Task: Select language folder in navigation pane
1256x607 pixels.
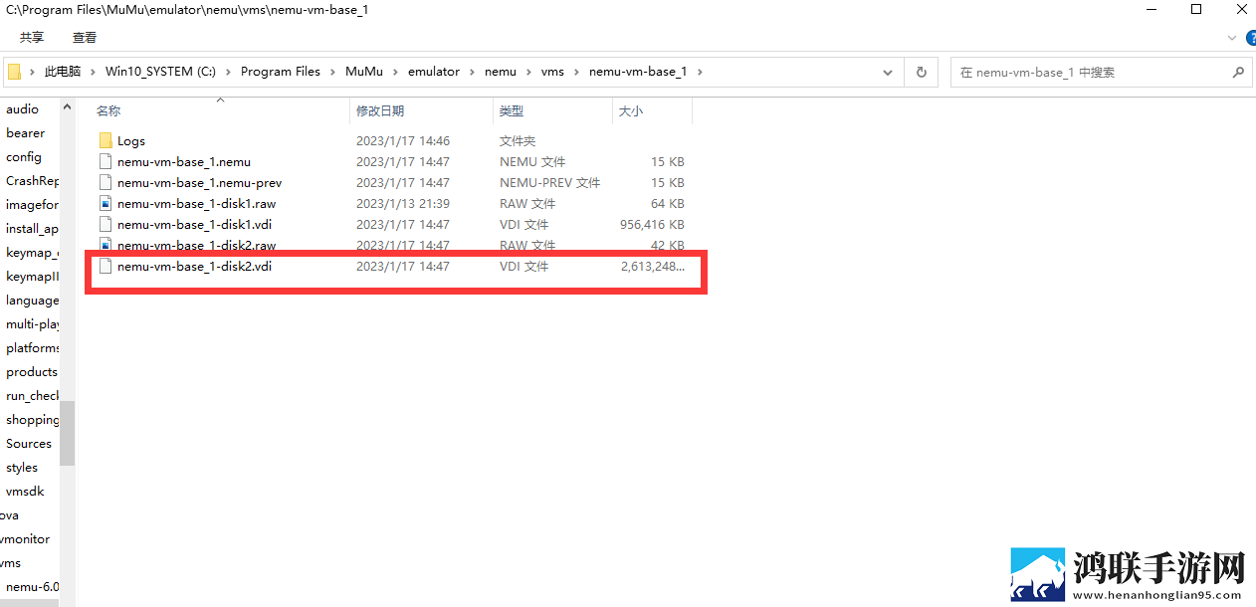Action: 32,301
